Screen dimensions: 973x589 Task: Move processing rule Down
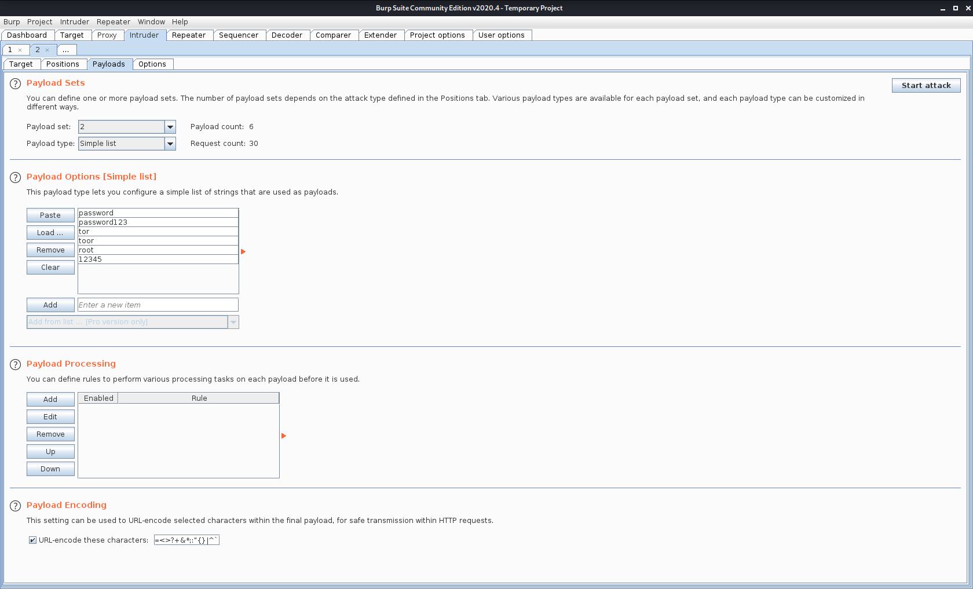click(50, 469)
